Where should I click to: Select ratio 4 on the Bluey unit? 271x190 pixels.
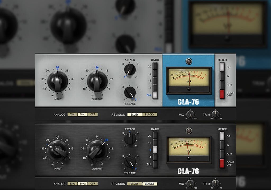(x=155, y=88)
